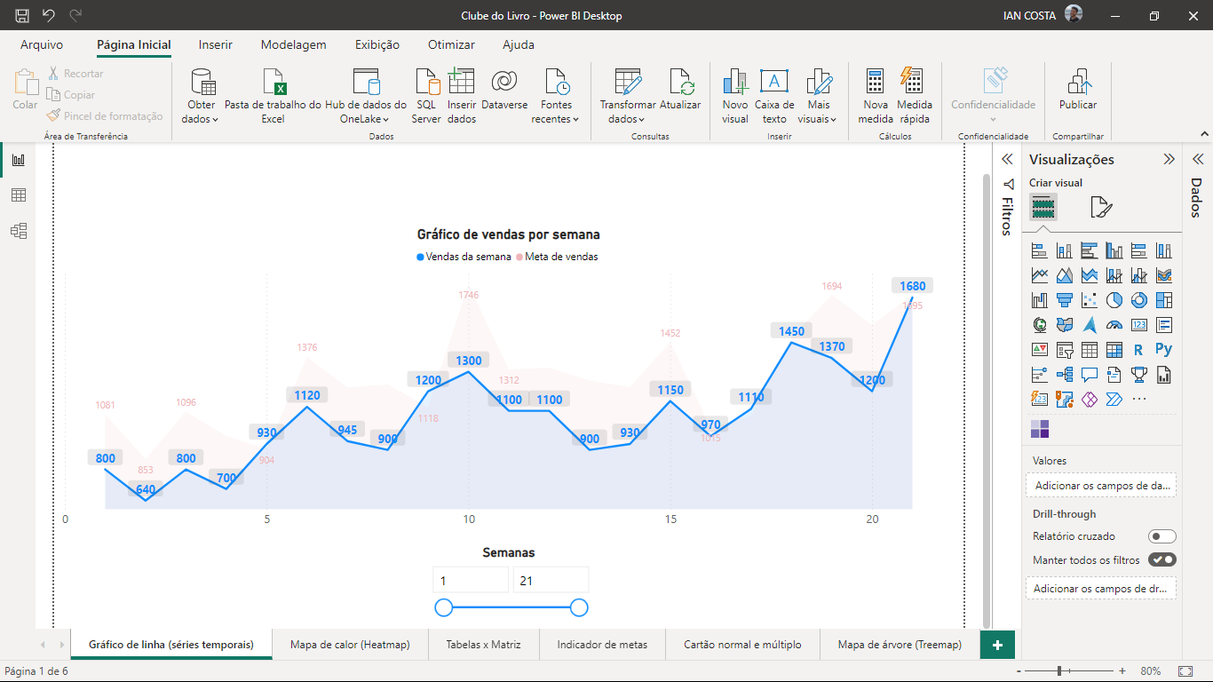Image resolution: width=1213 pixels, height=682 pixels.
Task: Switch to Format visual pencil icon
Action: (1101, 208)
